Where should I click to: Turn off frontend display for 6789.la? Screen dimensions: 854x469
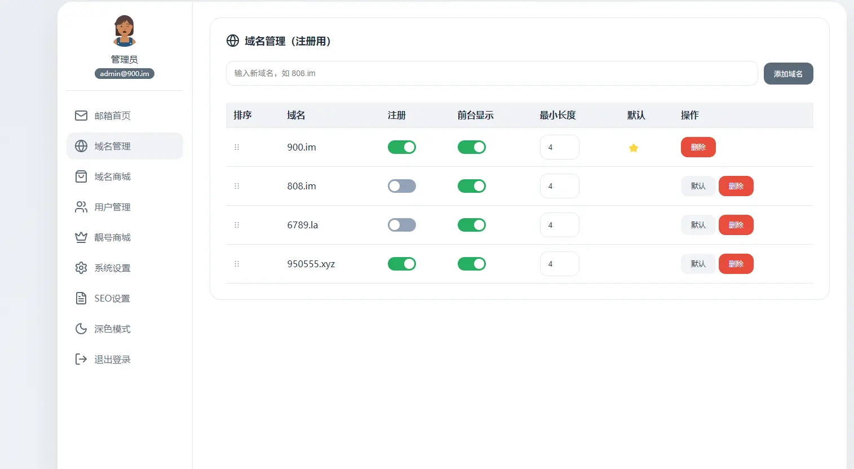472,225
